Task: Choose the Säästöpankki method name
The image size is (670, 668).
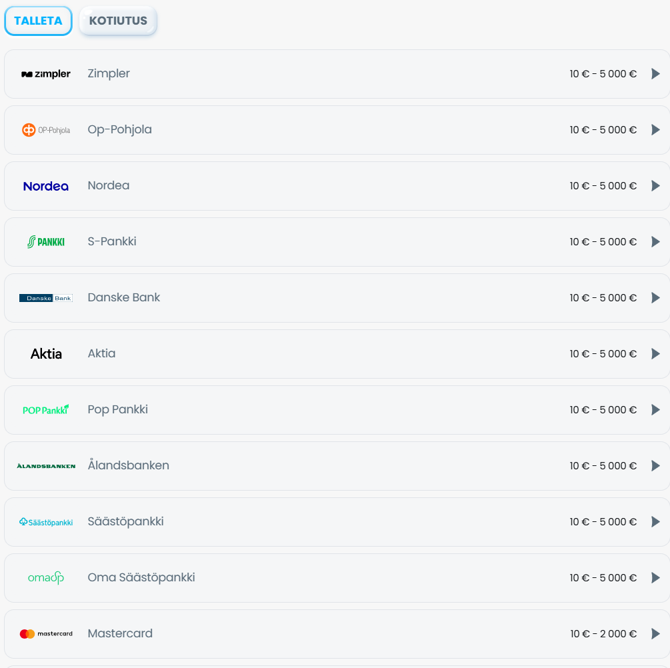Action: [125, 521]
